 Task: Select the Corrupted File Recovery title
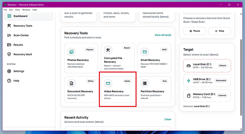coord(113,60)
